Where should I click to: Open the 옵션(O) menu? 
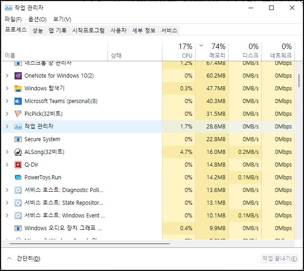(x=37, y=19)
